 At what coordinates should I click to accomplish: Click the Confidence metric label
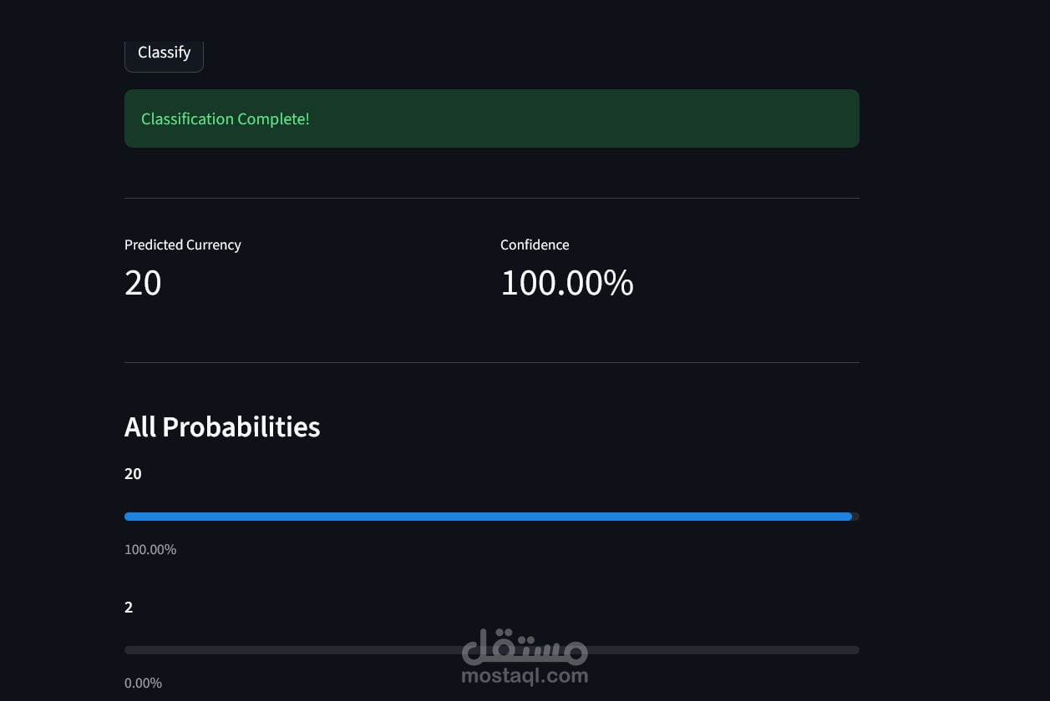tap(535, 245)
